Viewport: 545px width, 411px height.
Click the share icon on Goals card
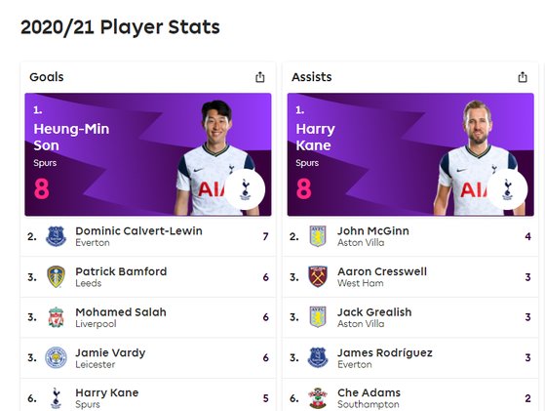click(x=260, y=77)
